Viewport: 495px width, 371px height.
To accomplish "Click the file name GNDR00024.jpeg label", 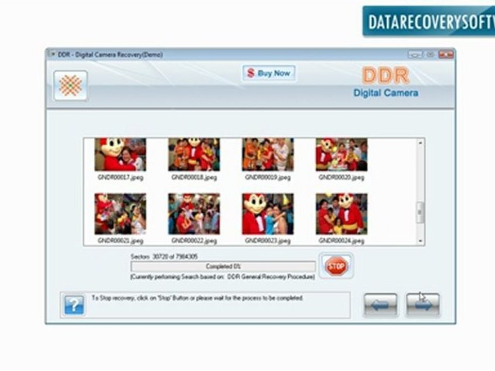I will tap(341, 241).
